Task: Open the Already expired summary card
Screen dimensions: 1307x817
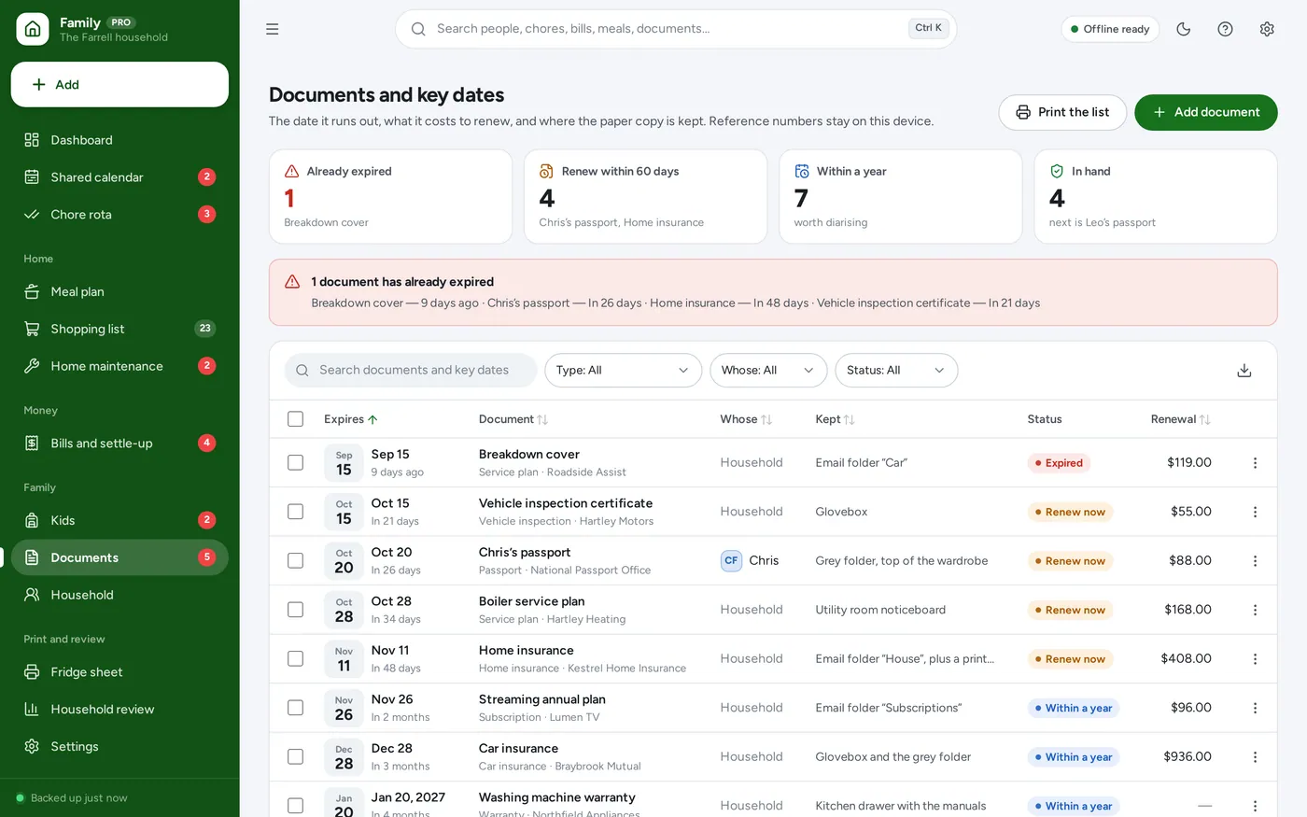Action: tap(390, 197)
